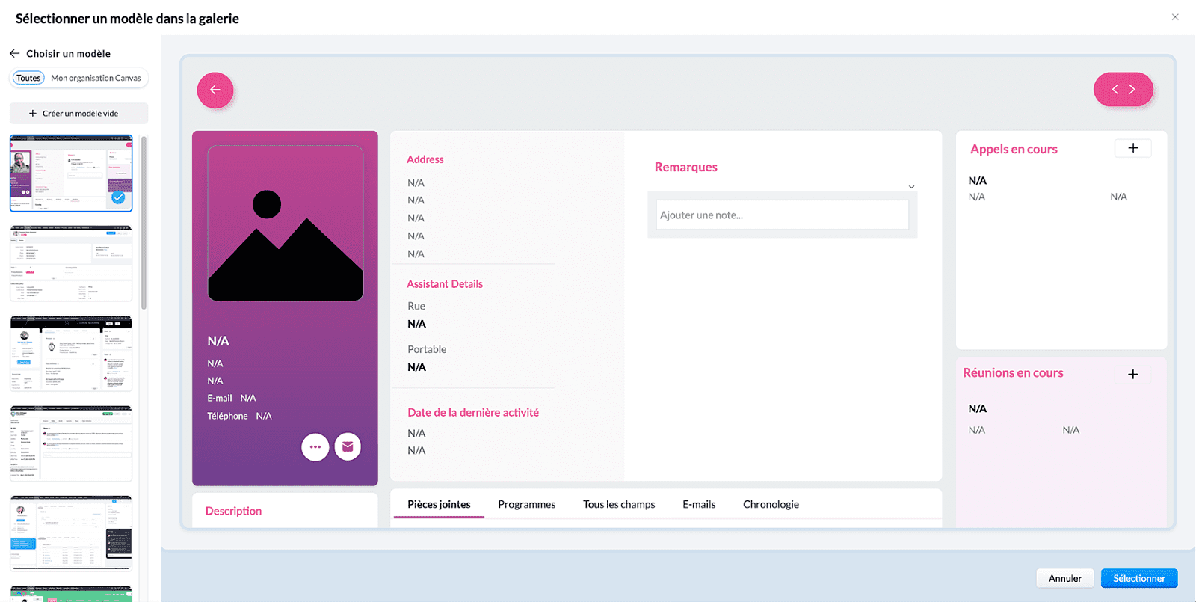Select the first selected template thumbnail
Viewport: 1196px width, 602px height.
click(71, 173)
